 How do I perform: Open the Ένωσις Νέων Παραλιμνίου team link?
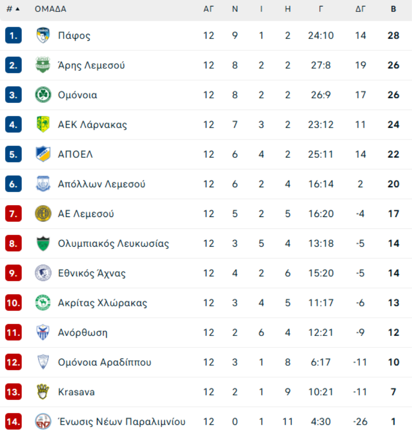(x=121, y=422)
